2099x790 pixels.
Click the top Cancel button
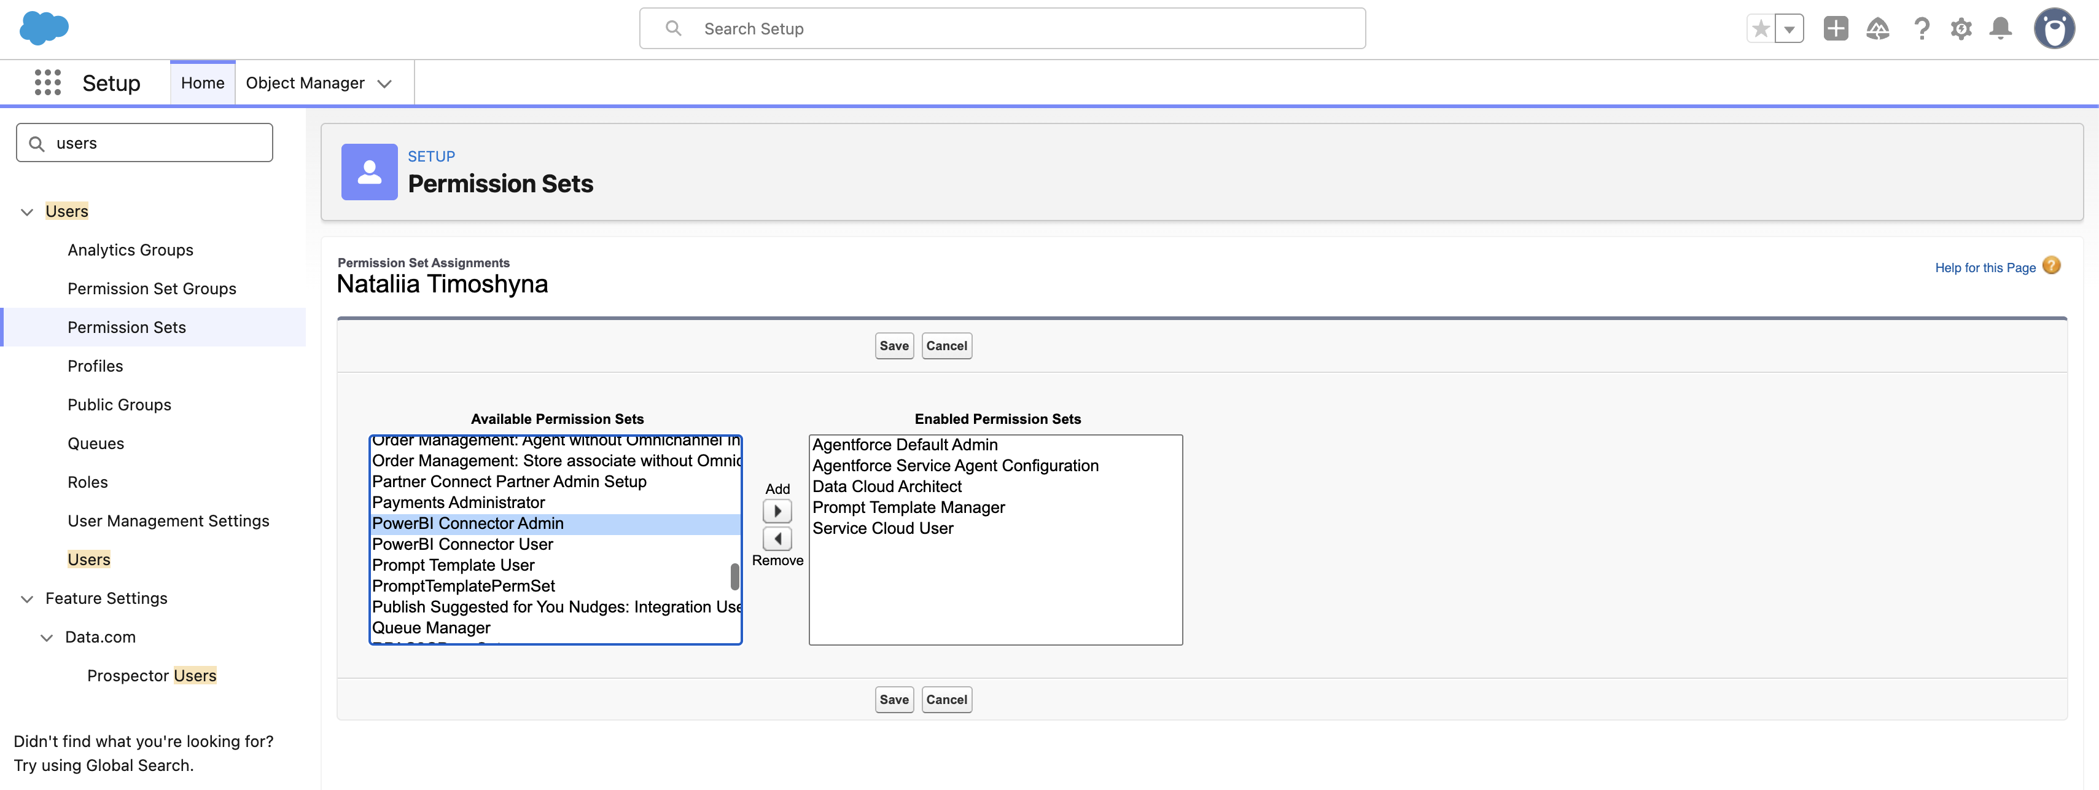[x=946, y=346]
